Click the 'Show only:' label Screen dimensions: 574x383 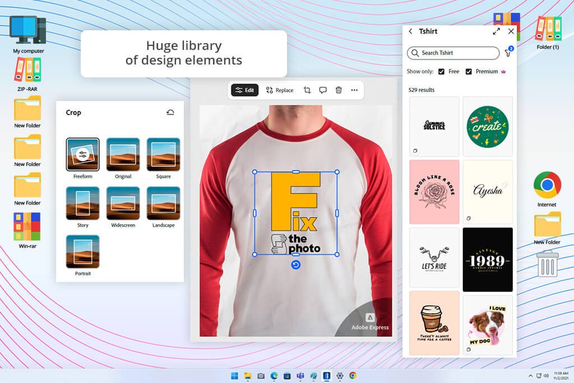(x=420, y=71)
